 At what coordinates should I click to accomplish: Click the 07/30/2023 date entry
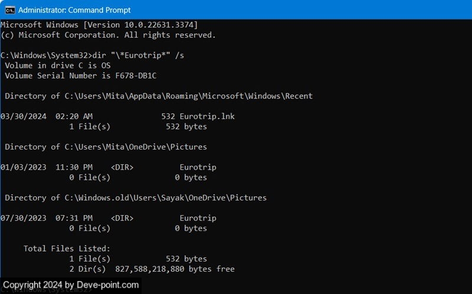coord(23,218)
